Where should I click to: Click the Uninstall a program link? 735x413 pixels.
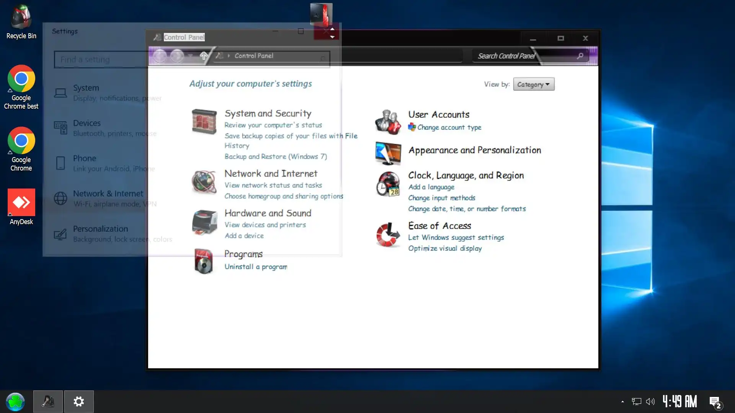pyautogui.click(x=256, y=267)
